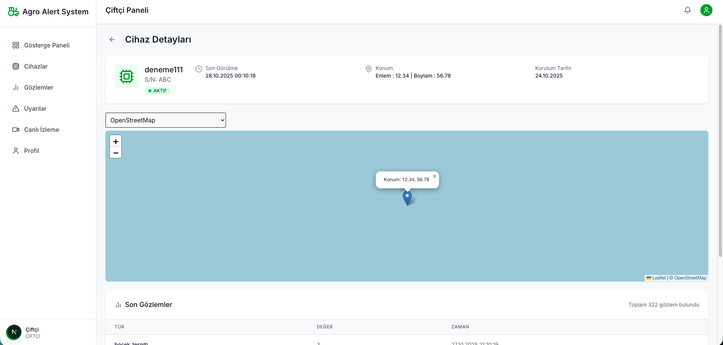Click installation date 24.10.2025
The image size is (723, 345).
[549, 76]
